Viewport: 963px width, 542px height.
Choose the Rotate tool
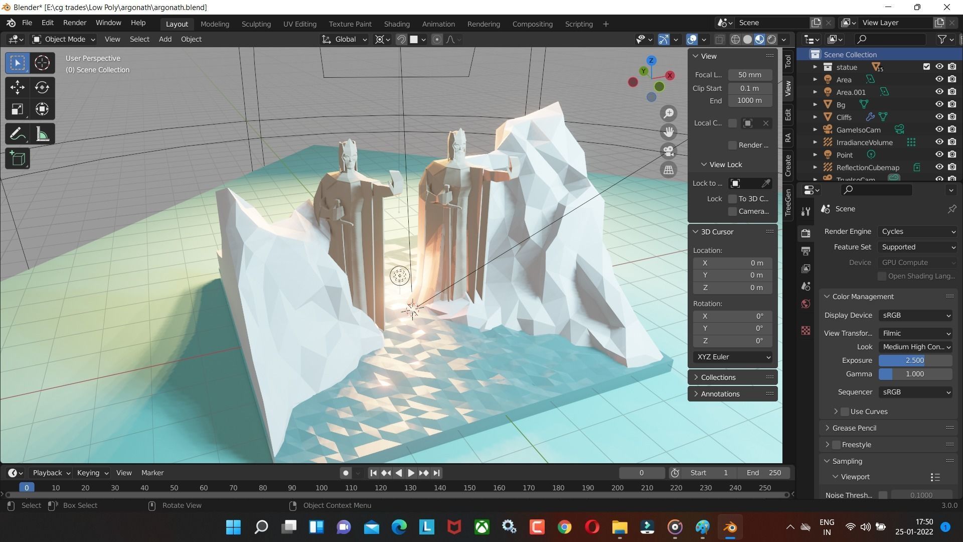pyautogui.click(x=42, y=87)
